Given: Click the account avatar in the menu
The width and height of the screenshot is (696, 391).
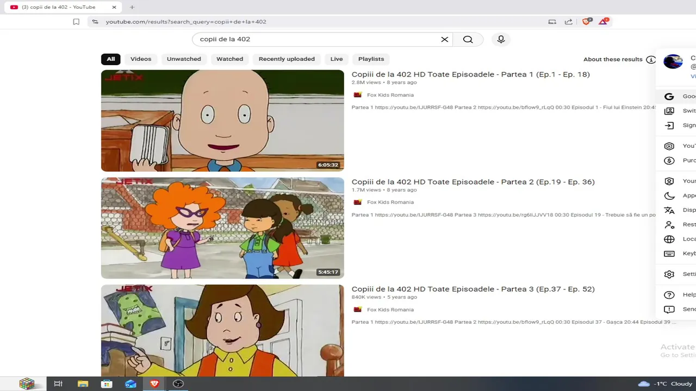Looking at the screenshot, I should pyautogui.click(x=673, y=61).
